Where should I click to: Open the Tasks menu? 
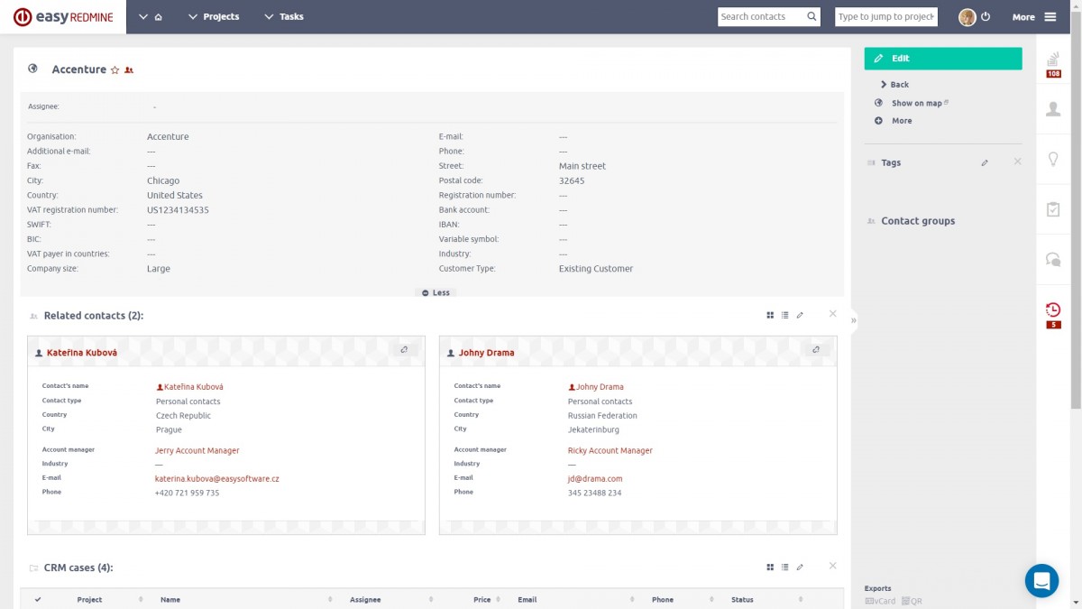pyautogui.click(x=283, y=17)
